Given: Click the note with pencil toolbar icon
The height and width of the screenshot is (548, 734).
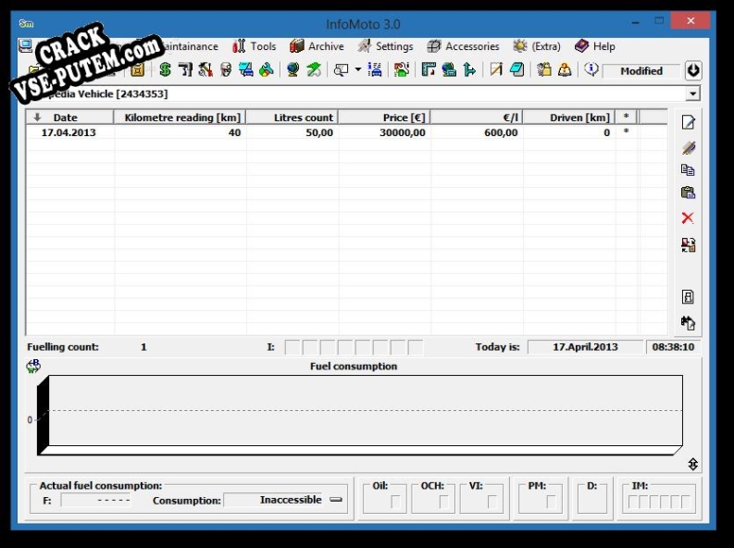Looking at the screenshot, I should [x=496, y=70].
